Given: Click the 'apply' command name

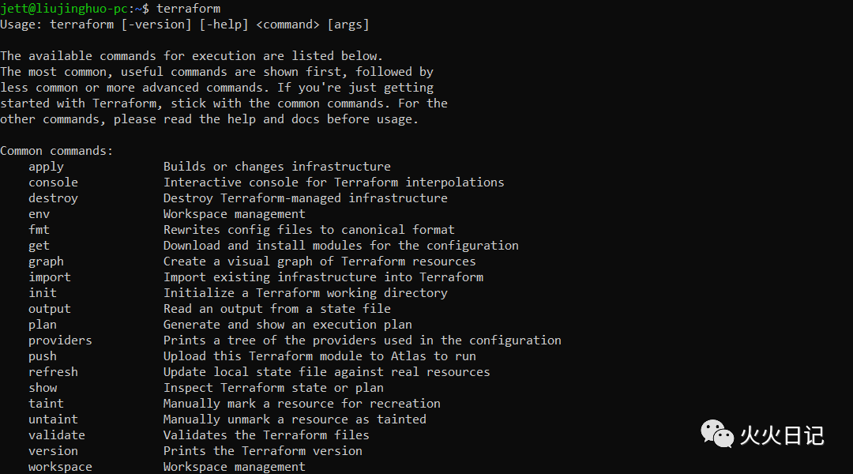Looking at the screenshot, I should coord(46,167).
